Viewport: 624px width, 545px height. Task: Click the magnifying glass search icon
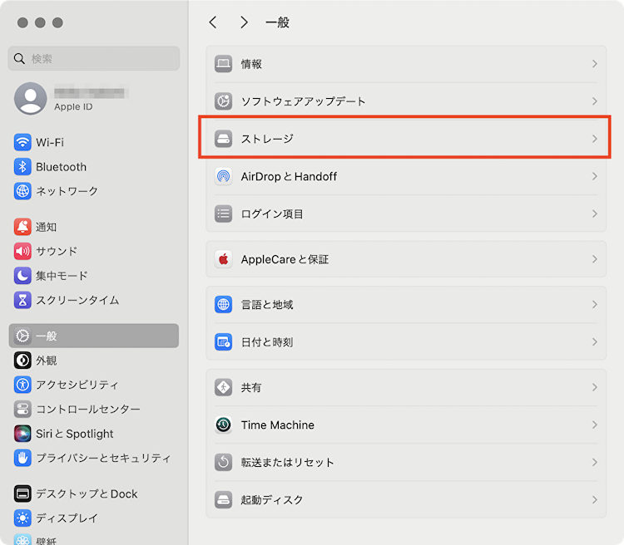pos(19,59)
